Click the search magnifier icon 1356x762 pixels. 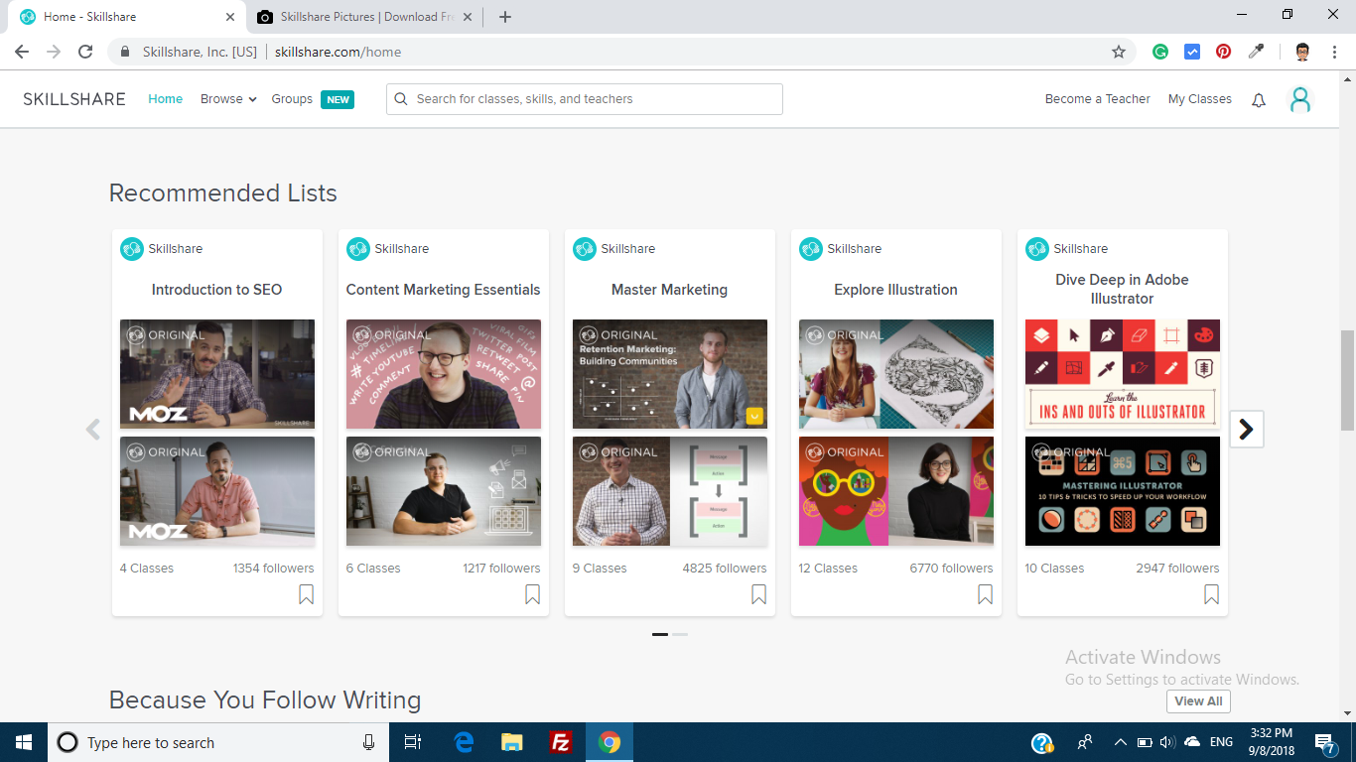pyautogui.click(x=401, y=98)
